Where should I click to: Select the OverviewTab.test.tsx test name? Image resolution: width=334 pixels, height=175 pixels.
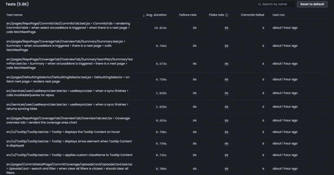pyautogui.click(x=68, y=120)
